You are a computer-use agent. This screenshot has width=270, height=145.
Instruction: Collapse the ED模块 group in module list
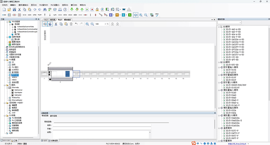pyautogui.click(x=219, y=27)
